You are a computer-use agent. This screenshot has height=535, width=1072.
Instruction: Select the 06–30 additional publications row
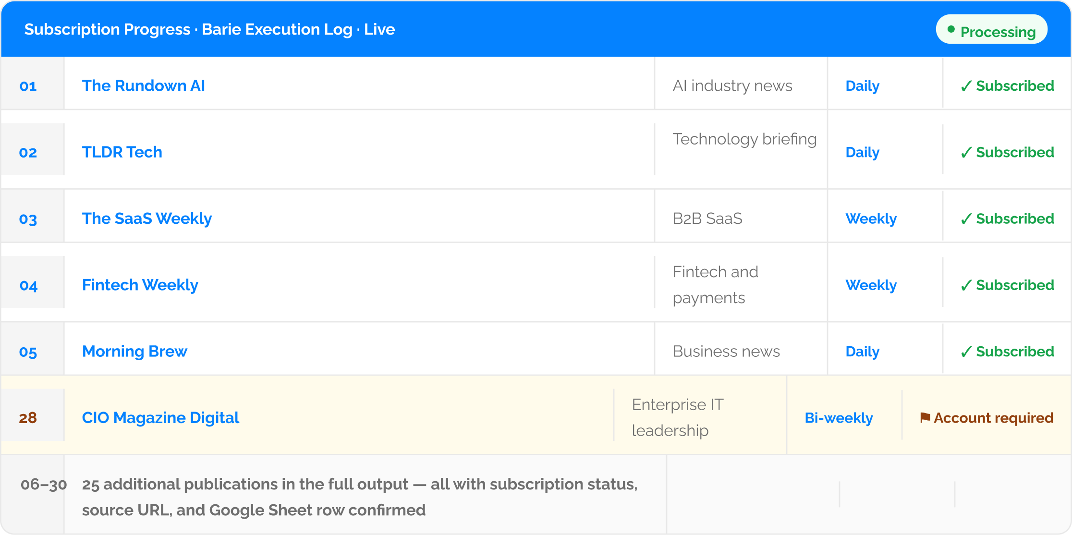tap(536, 495)
